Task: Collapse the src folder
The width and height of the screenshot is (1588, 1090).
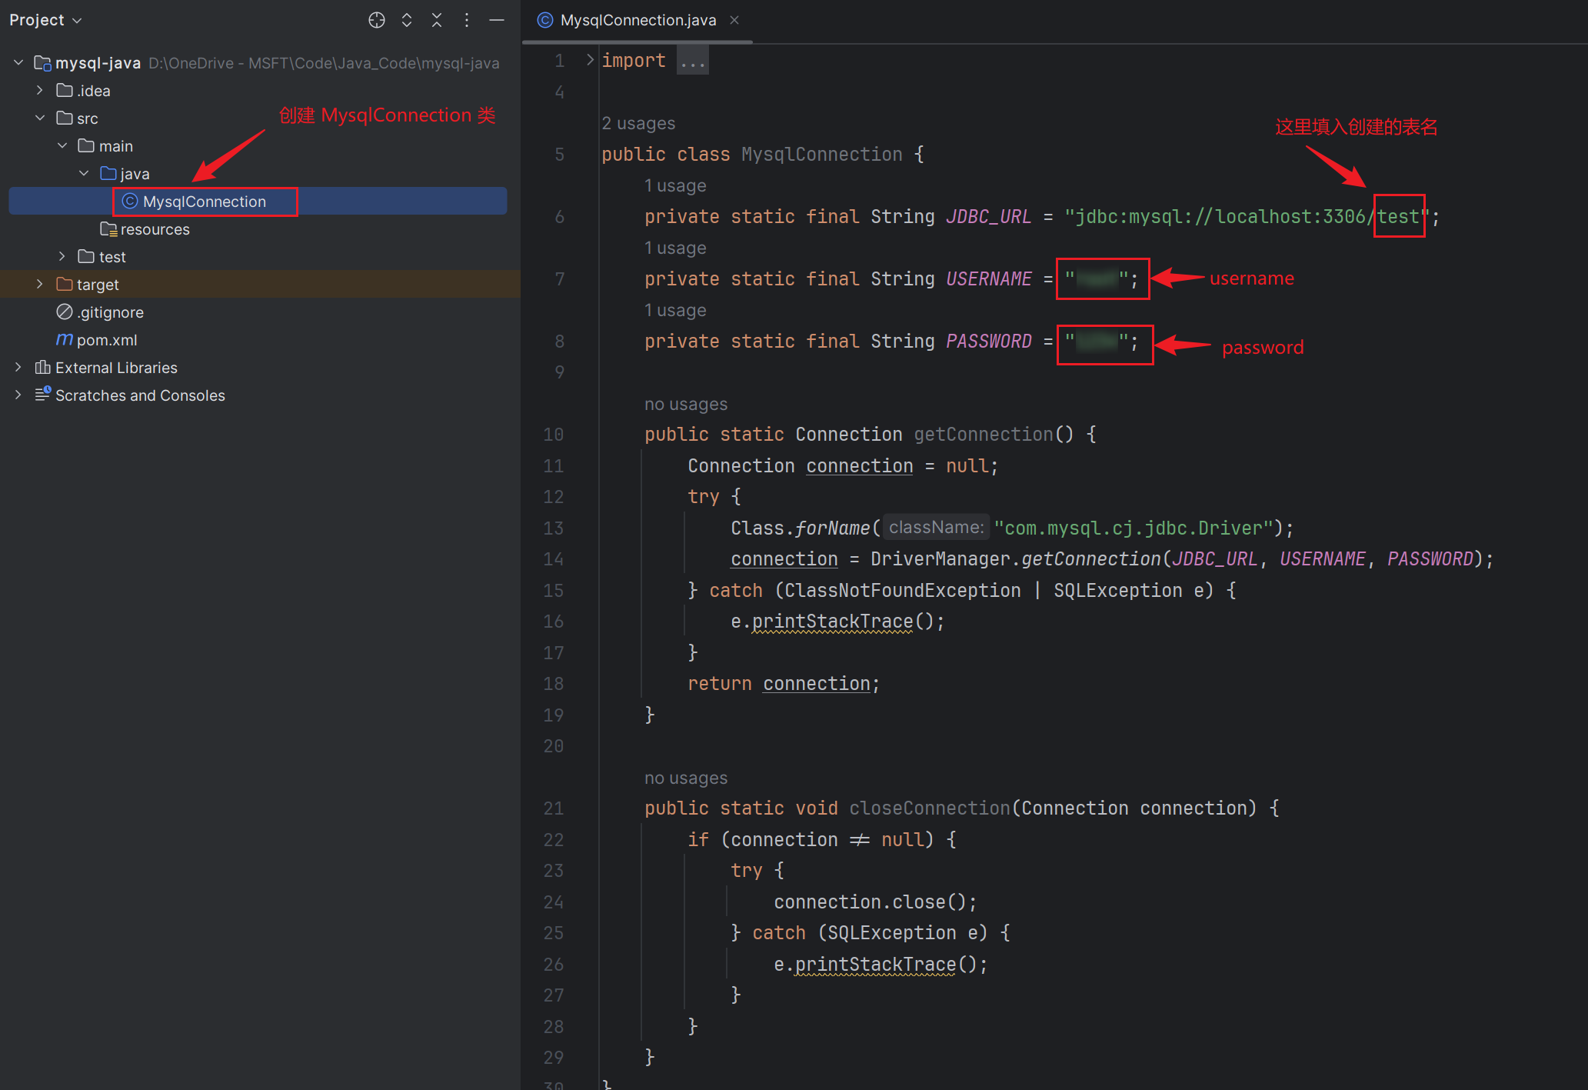Action: click(x=40, y=118)
